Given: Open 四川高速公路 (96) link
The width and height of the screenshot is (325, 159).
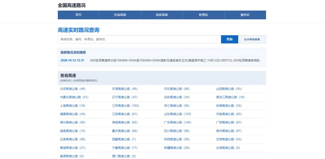Looking at the screenshot, I should 177,131.
